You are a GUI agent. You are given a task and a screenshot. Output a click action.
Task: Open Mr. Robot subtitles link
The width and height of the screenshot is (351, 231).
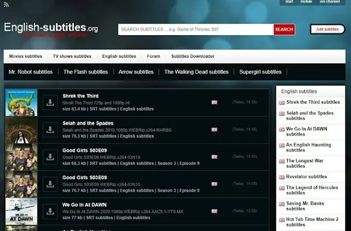pos(31,72)
